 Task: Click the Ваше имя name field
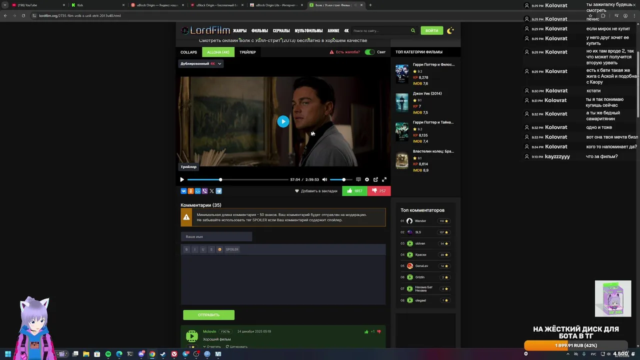click(216, 236)
